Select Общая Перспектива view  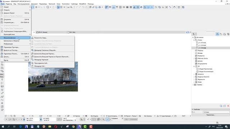[206, 69]
